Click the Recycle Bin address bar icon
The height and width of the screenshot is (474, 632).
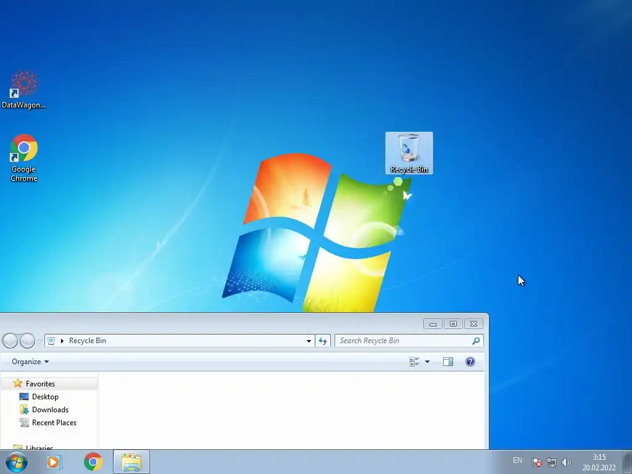[51, 341]
